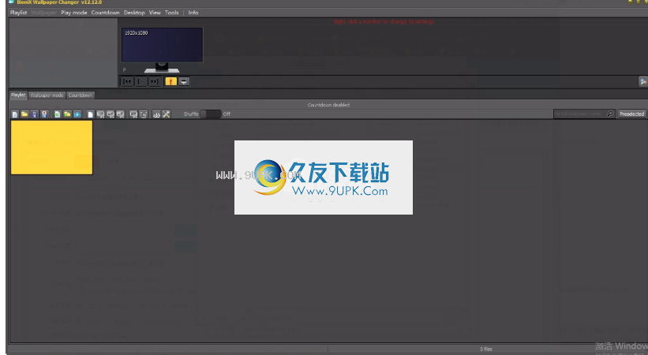The height and width of the screenshot is (355, 648).
Task: Click the blue camera folder icon
Action: 77,114
